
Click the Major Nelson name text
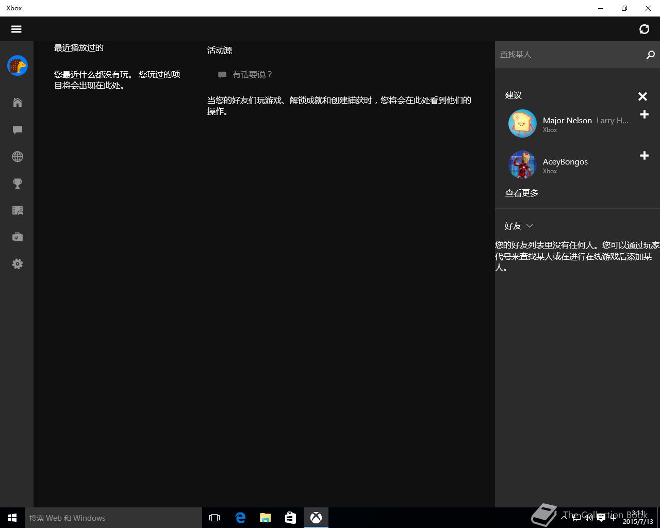567,120
